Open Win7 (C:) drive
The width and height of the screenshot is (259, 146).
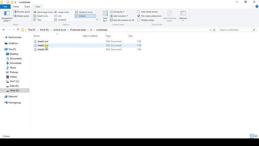(x=13, y=81)
